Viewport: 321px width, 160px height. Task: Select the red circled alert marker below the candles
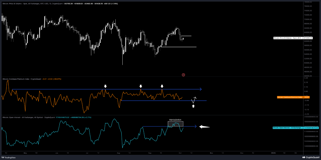[183, 75]
